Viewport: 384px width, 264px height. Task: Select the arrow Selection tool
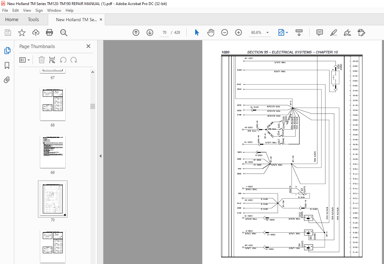[x=197, y=33]
